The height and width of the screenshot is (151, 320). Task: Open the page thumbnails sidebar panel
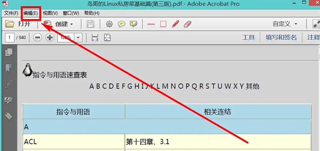[9, 52]
